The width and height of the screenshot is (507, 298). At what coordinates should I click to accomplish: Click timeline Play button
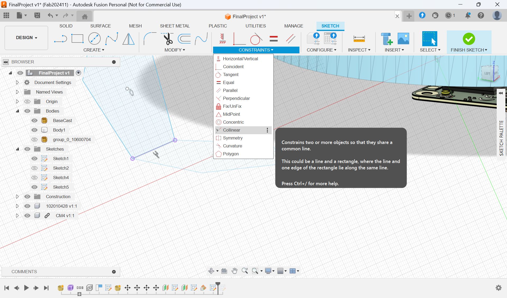pyautogui.click(x=26, y=288)
